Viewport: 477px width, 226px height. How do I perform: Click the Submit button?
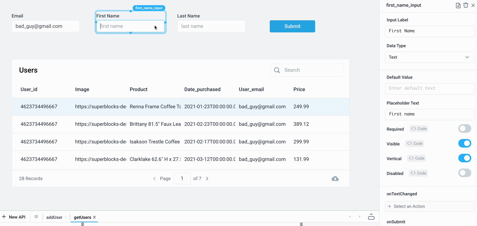pos(292,26)
